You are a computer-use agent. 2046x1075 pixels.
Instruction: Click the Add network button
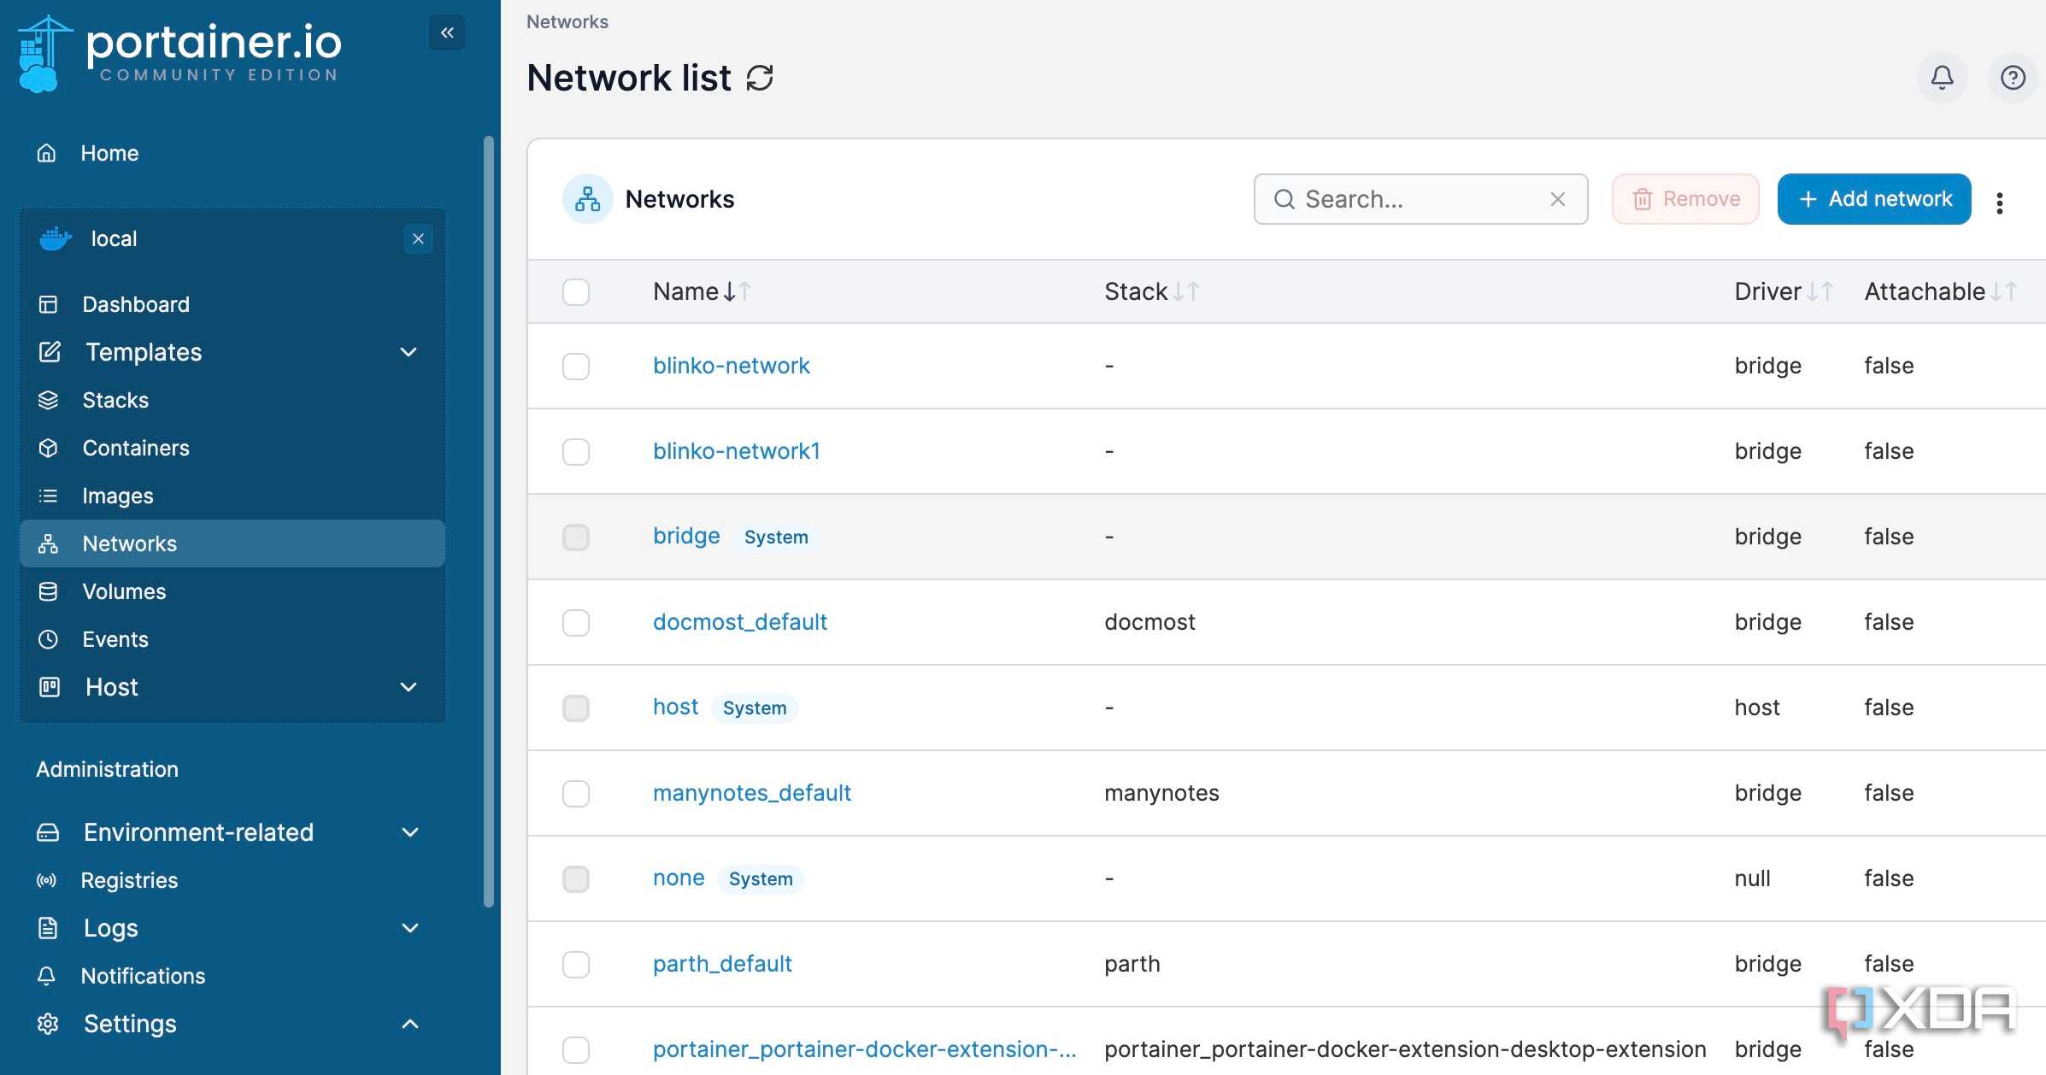pos(1874,199)
